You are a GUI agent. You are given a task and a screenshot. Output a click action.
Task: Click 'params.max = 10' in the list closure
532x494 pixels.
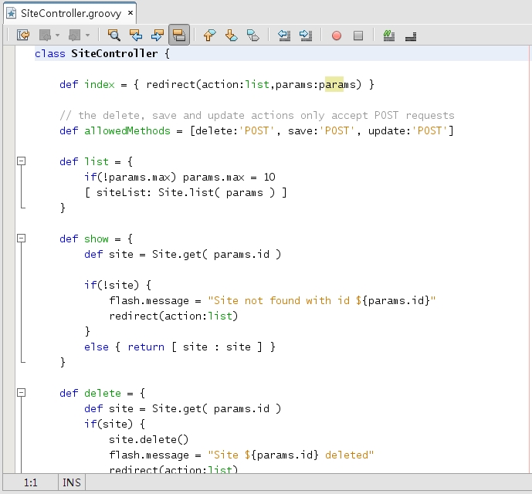pos(229,177)
